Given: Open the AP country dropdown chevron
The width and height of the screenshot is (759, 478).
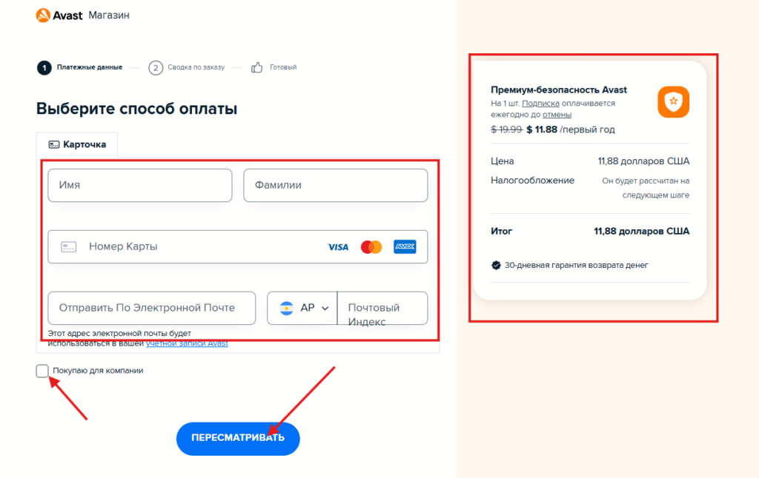Looking at the screenshot, I should (x=325, y=309).
